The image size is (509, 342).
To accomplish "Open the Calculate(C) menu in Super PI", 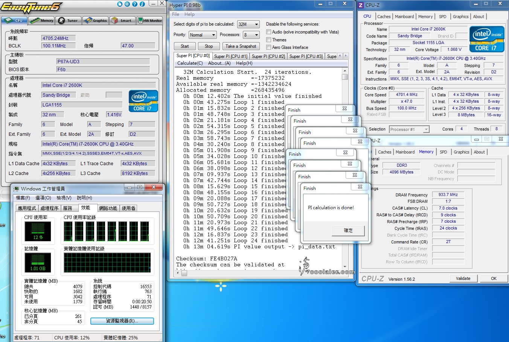I will coord(190,63).
